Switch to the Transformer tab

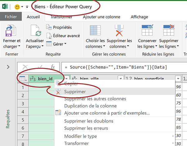(x=61, y=17)
